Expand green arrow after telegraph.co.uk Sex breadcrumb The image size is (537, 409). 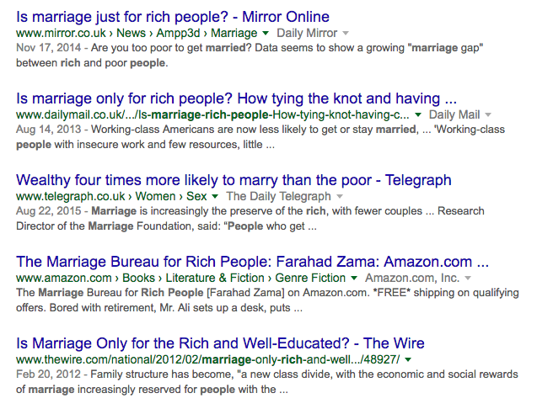[x=215, y=197]
